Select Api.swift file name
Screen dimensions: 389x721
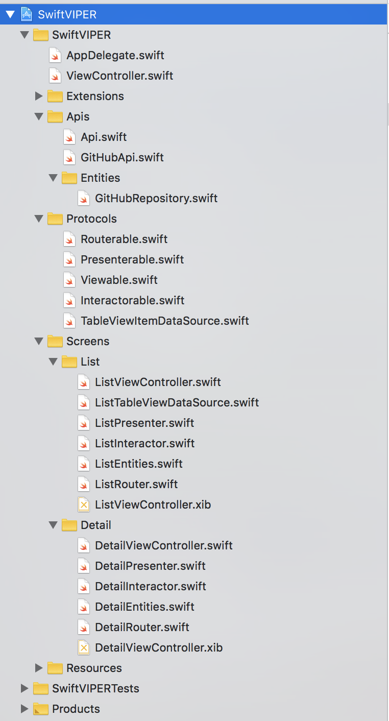tap(104, 137)
